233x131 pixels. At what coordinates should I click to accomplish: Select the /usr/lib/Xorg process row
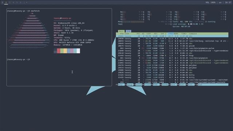(x=172, y=41)
